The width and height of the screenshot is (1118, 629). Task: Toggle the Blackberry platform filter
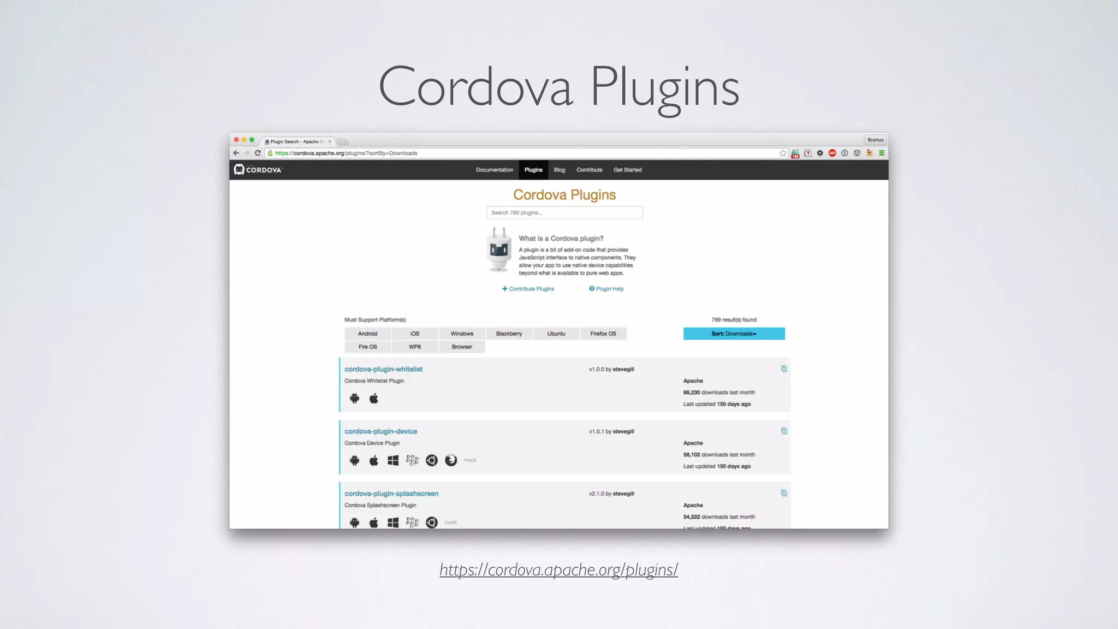[509, 334]
